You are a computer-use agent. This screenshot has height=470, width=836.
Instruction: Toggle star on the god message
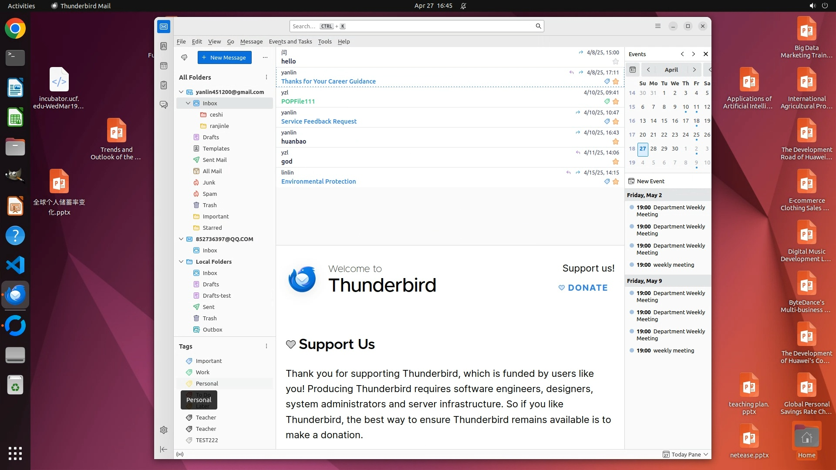pos(616,161)
